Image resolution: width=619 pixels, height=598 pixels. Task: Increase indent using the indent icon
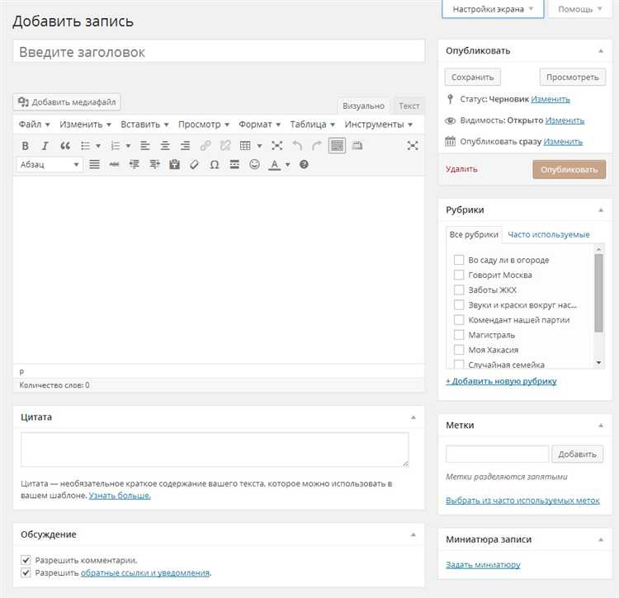154,164
